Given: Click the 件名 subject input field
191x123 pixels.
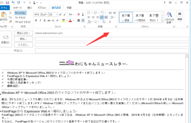Looking at the screenshot, I should point(112,51).
